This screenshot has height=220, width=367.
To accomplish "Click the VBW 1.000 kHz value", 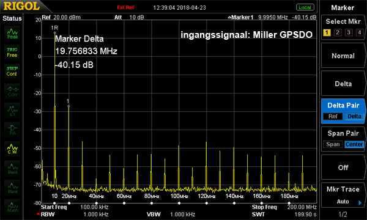I will click(182, 214).
